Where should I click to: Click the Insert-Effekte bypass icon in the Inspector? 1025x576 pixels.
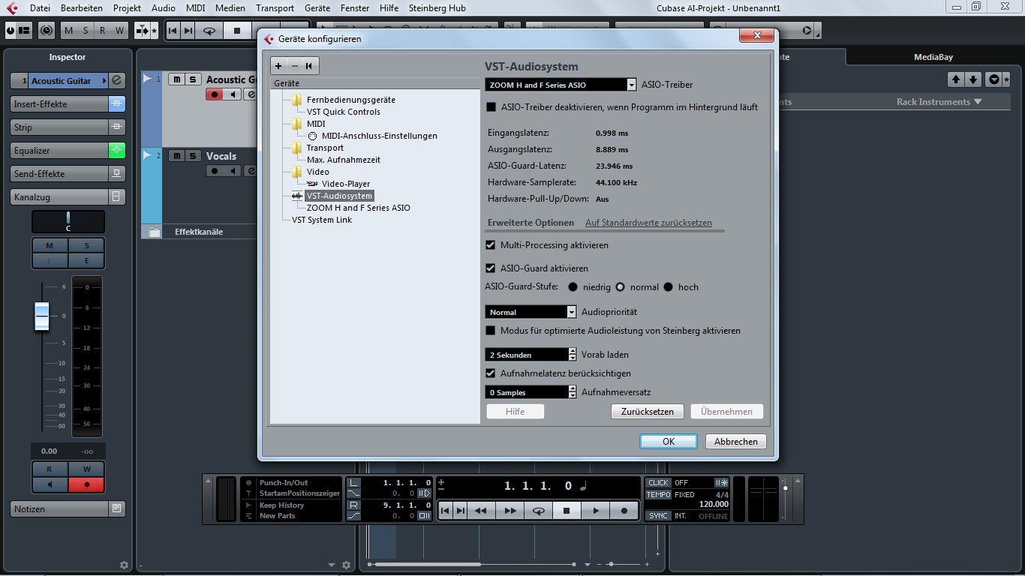click(117, 104)
